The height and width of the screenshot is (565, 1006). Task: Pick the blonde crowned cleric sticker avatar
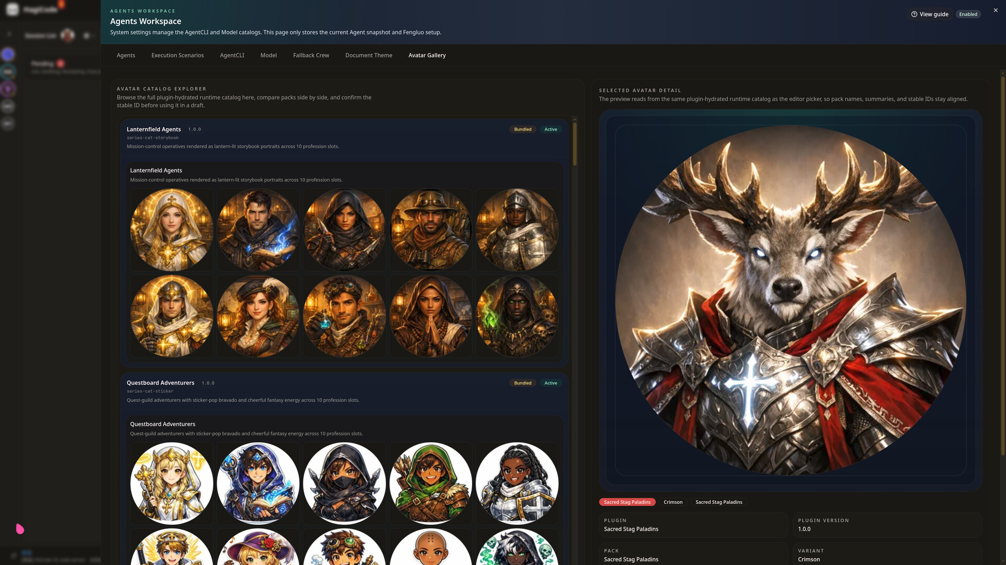click(x=171, y=483)
